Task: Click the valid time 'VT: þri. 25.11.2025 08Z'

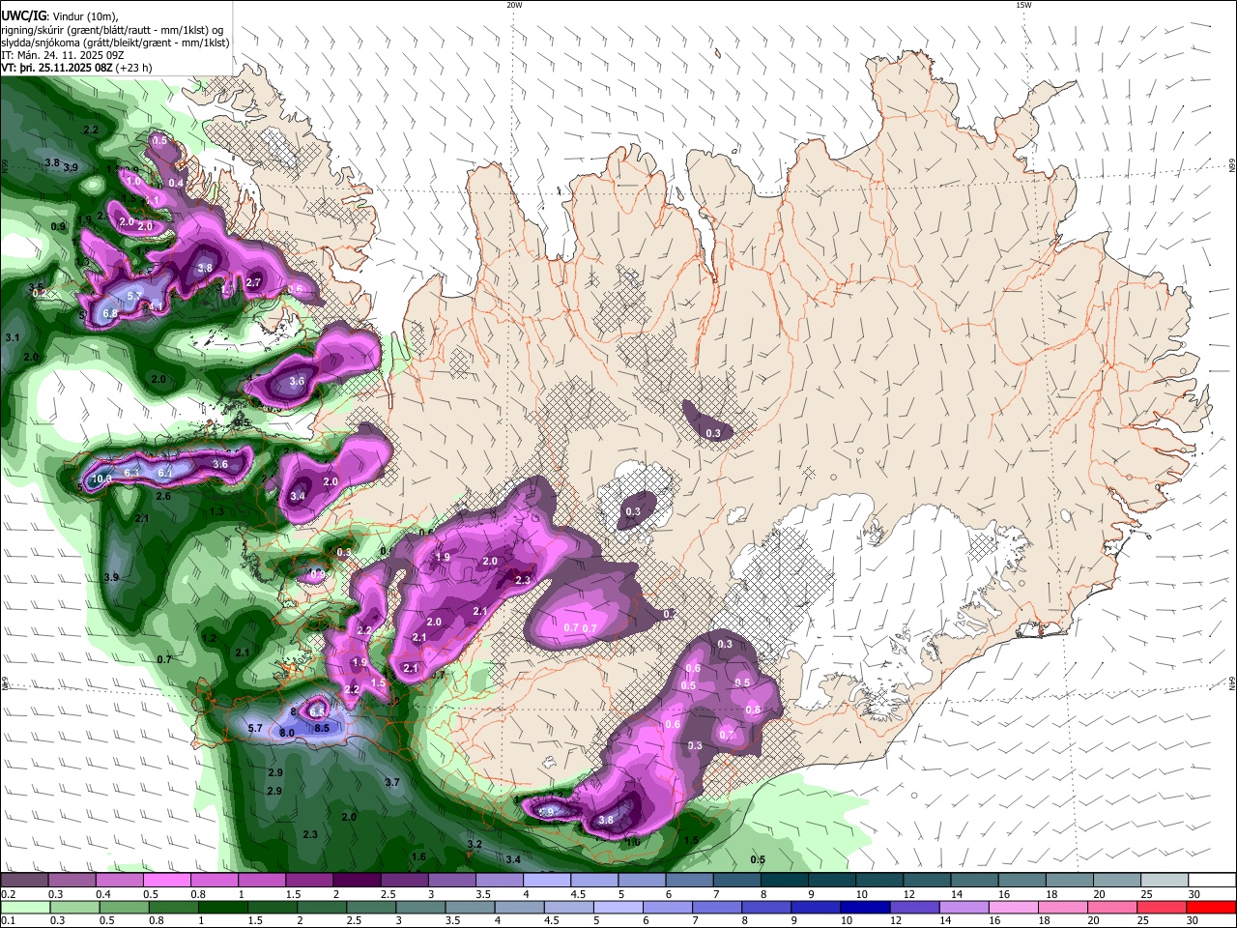Action: (x=57, y=69)
